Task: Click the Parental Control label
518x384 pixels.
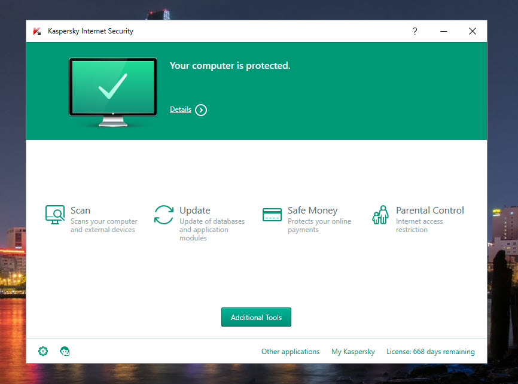Action: pos(429,210)
